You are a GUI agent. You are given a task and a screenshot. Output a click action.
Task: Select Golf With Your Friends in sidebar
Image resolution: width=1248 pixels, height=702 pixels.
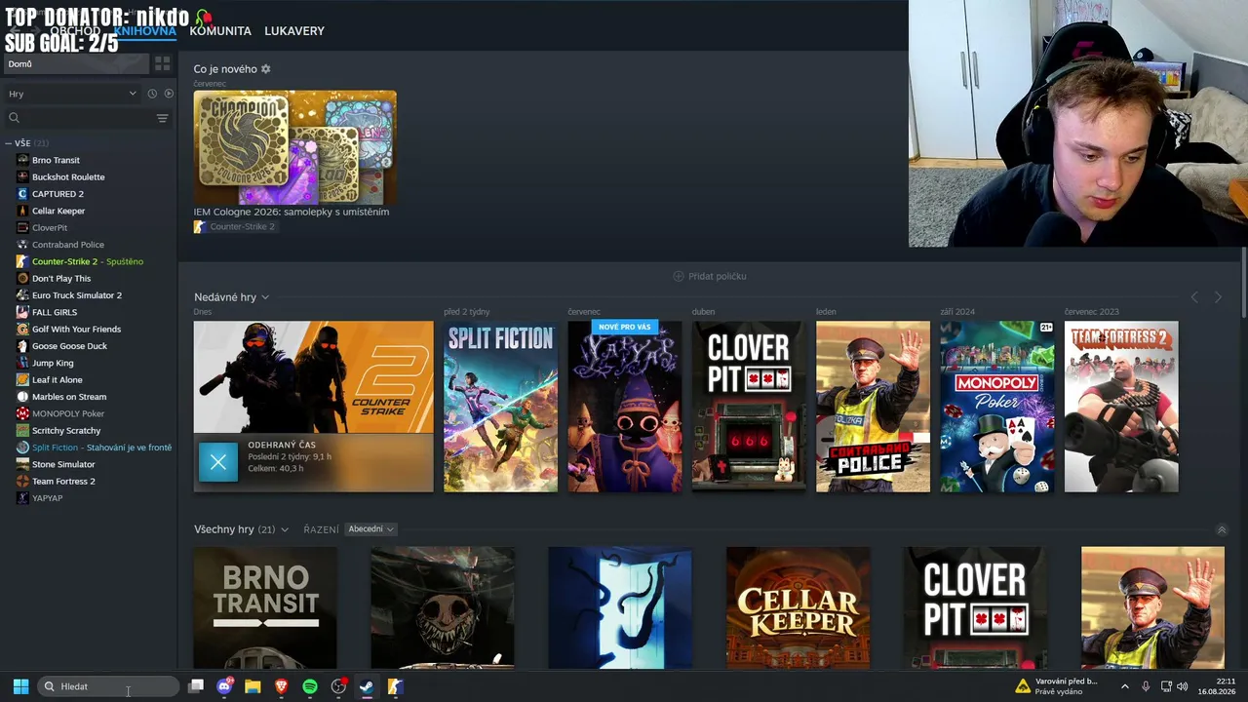coord(76,330)
